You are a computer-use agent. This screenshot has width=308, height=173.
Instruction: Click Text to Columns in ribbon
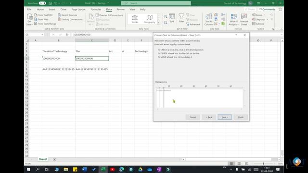tap(208, 19)
